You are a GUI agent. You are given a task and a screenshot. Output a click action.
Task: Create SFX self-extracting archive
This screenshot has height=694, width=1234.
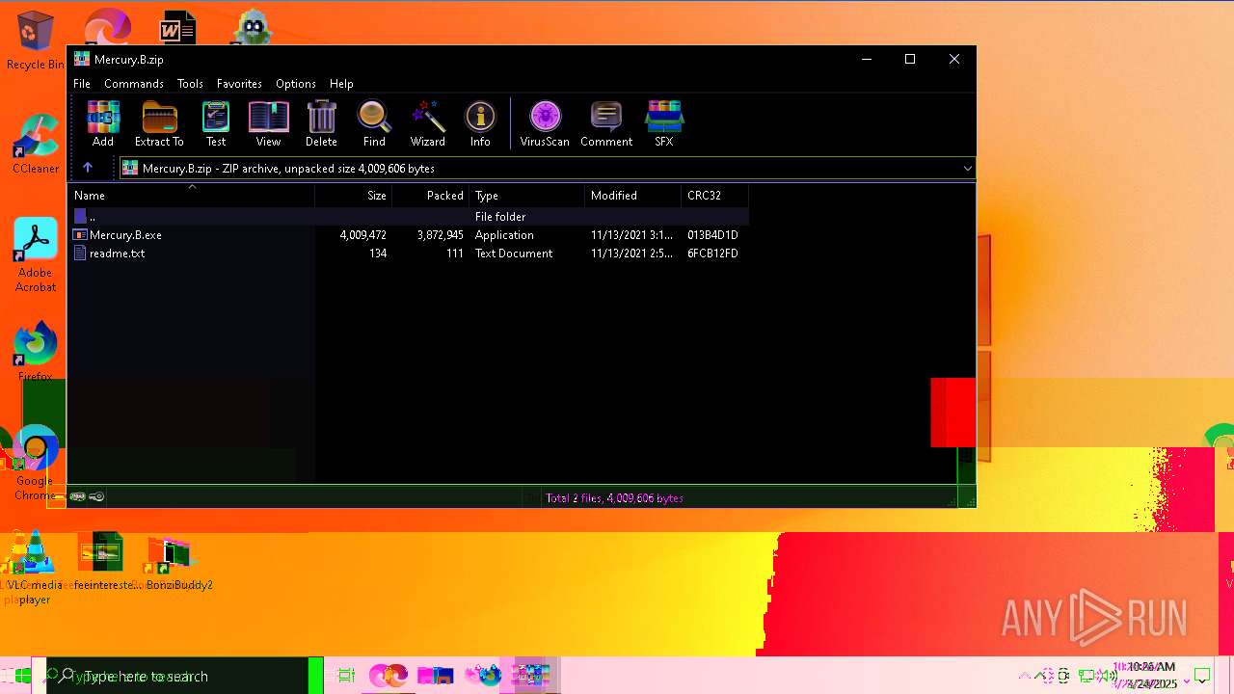pos(664,123)
